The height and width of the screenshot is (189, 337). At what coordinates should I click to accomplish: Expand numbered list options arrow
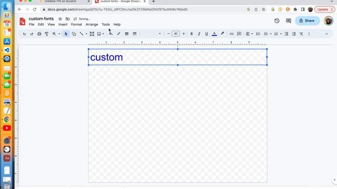pyautogui.click(x=281, y=34)
